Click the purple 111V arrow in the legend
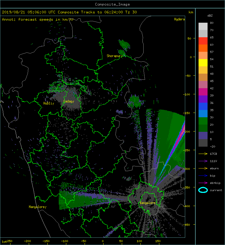 tap(203, 161)
